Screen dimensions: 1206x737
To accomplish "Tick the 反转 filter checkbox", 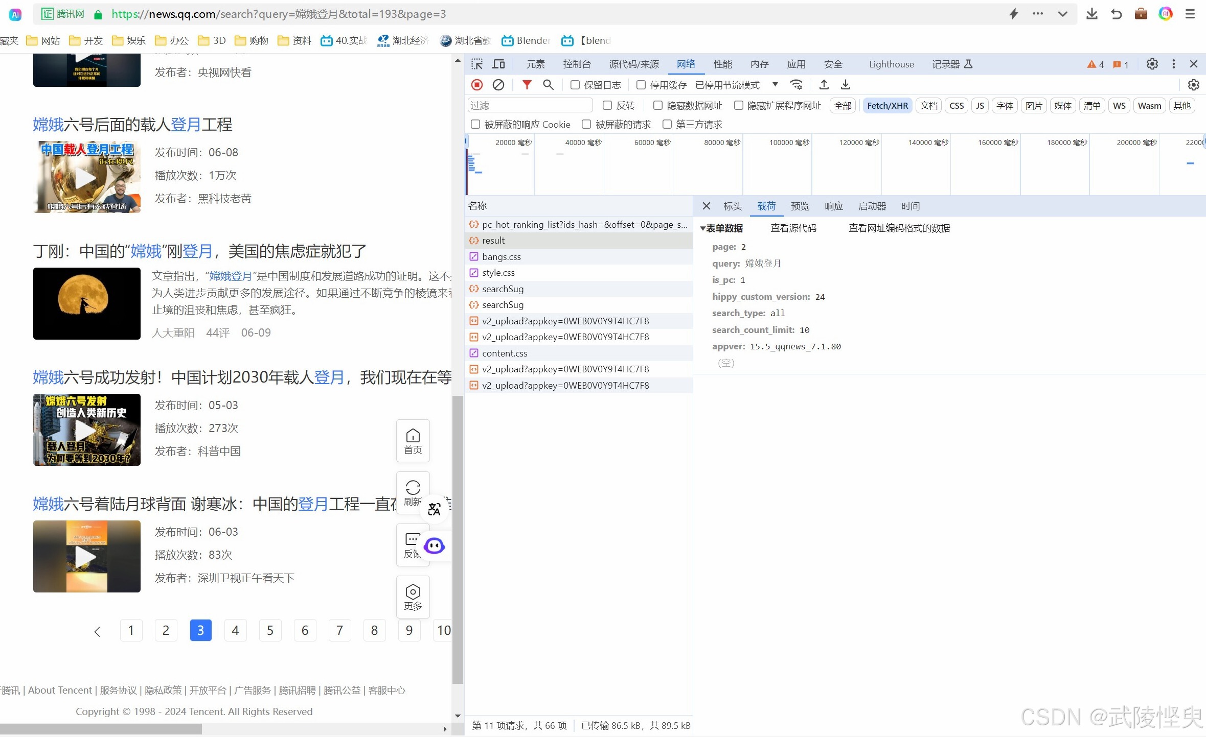I will click(607, 105).
